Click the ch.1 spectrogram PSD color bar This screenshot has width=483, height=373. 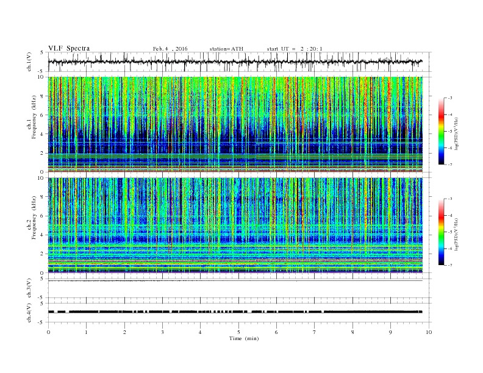(441, 132)
